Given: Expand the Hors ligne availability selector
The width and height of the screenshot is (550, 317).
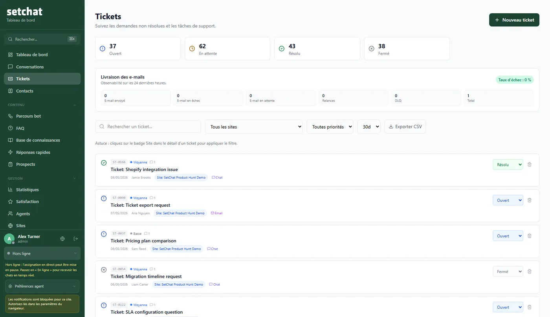Looking at the screenshot, I should (42, 253).
